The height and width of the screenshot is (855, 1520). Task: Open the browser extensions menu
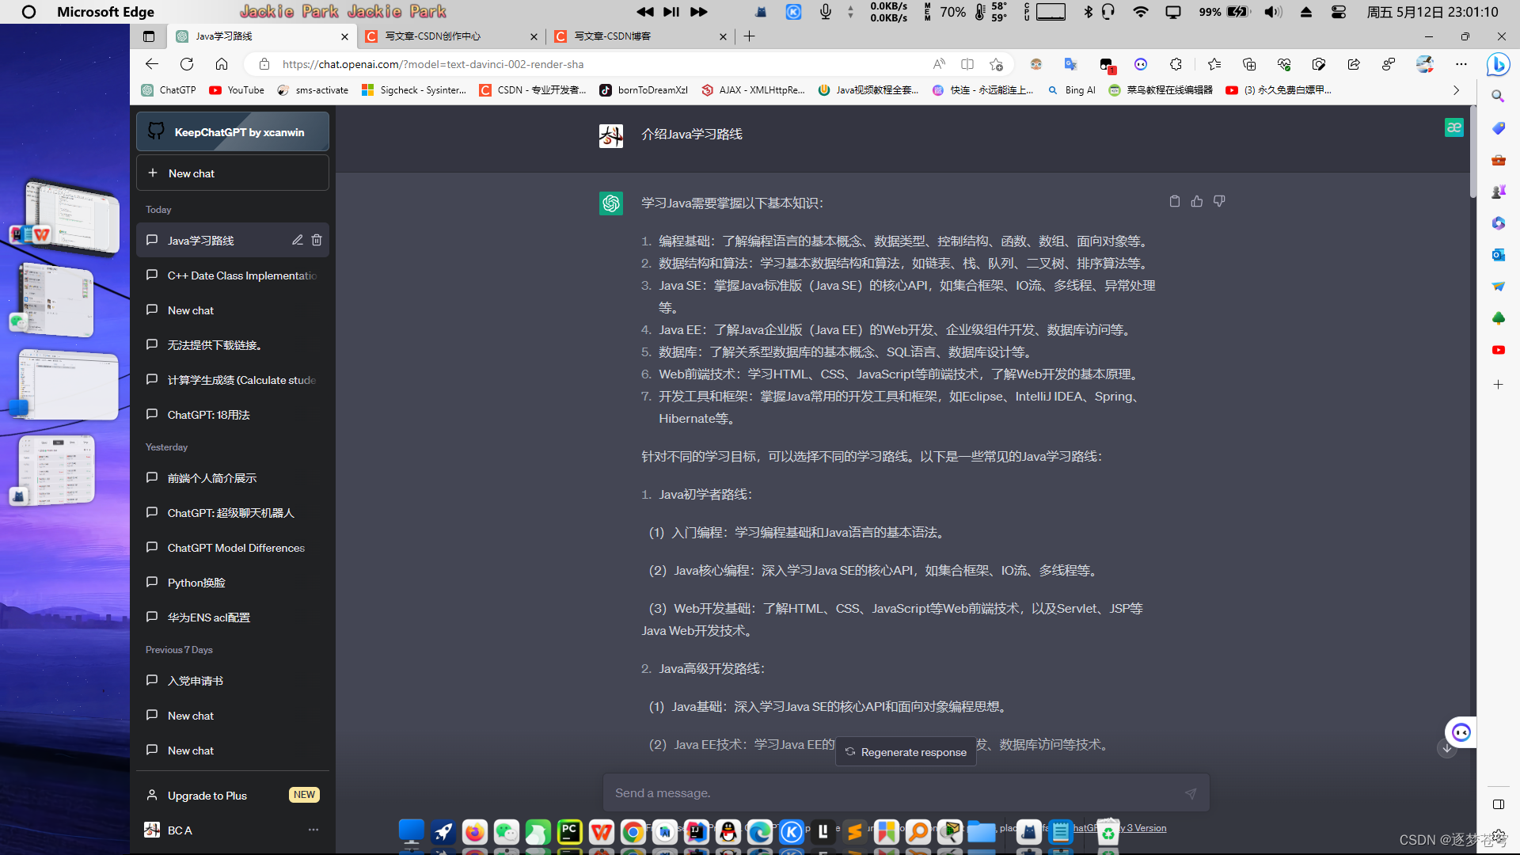[1176, 64]
